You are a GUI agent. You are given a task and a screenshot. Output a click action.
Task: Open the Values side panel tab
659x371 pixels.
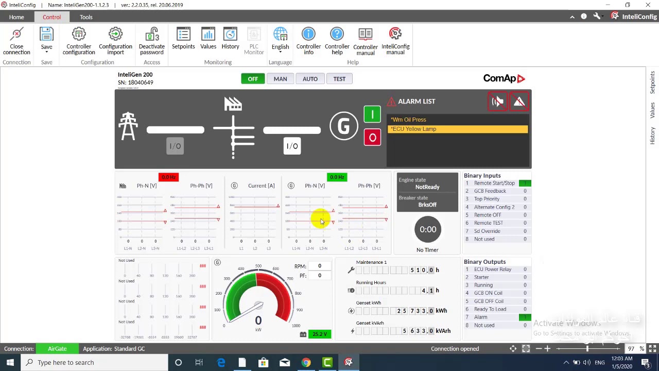click(652, 110)
